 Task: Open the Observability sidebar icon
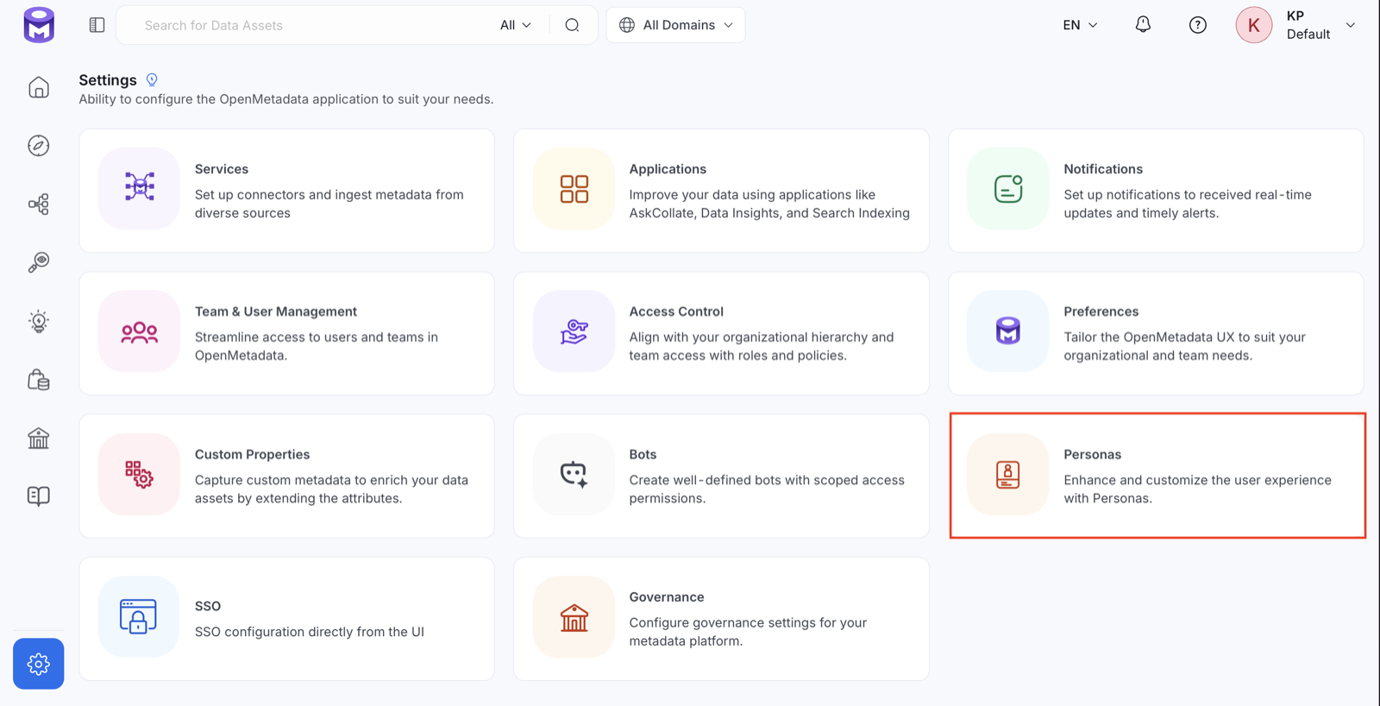point(39,262)
